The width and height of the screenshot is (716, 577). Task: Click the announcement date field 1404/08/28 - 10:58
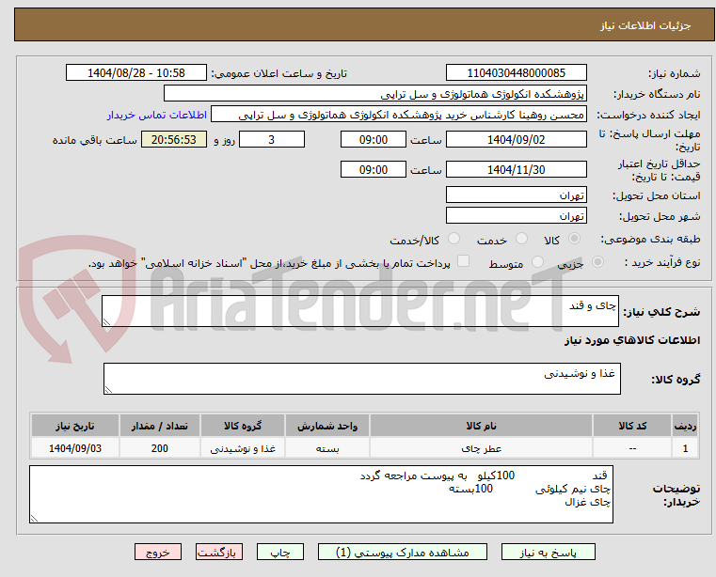[136, 73]
